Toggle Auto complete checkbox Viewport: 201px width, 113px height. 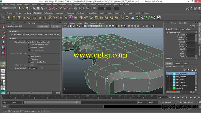coord(29,56)
